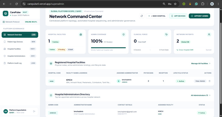
Task: Open All Administrators (1) link
Action: click(x=201, y=95)
